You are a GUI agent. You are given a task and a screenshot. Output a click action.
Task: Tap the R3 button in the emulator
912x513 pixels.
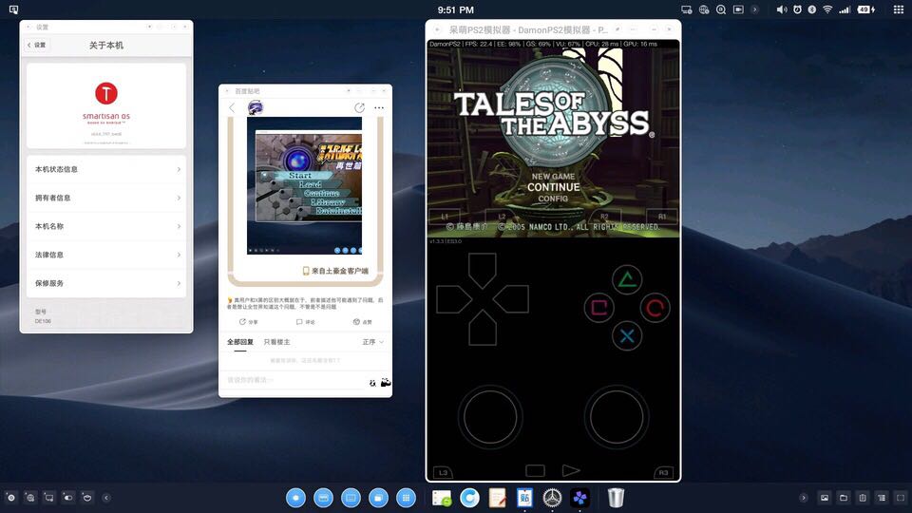663,472
